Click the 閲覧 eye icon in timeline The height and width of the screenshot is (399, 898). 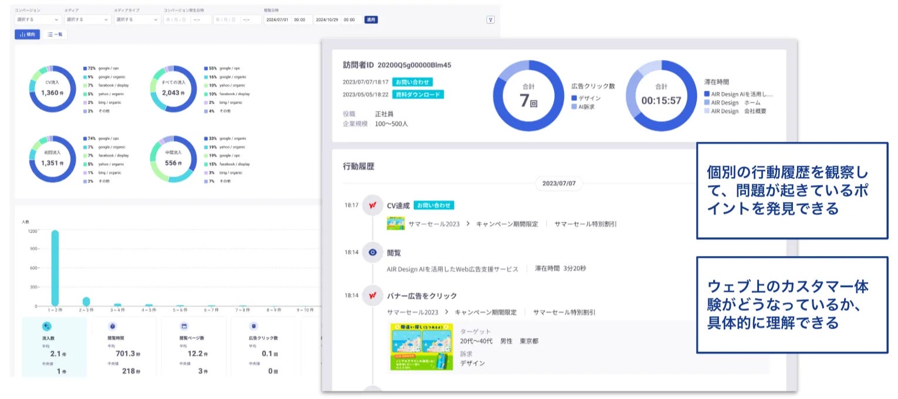click(x=372, y=253)
